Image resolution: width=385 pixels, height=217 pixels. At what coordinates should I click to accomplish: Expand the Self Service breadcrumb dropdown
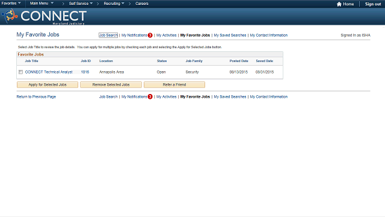coord(81,4)
